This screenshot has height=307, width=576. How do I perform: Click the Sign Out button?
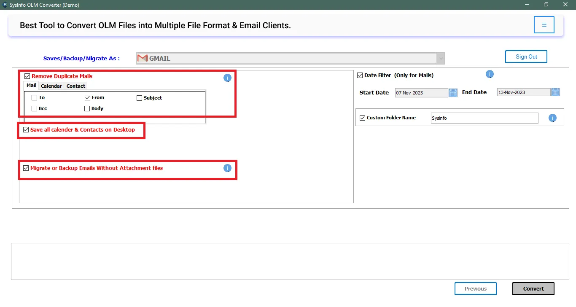526,57
